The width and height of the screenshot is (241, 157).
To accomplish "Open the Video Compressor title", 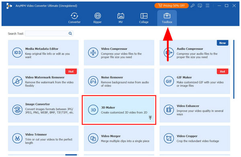I will pyautogui.click(x=114, y=49).
